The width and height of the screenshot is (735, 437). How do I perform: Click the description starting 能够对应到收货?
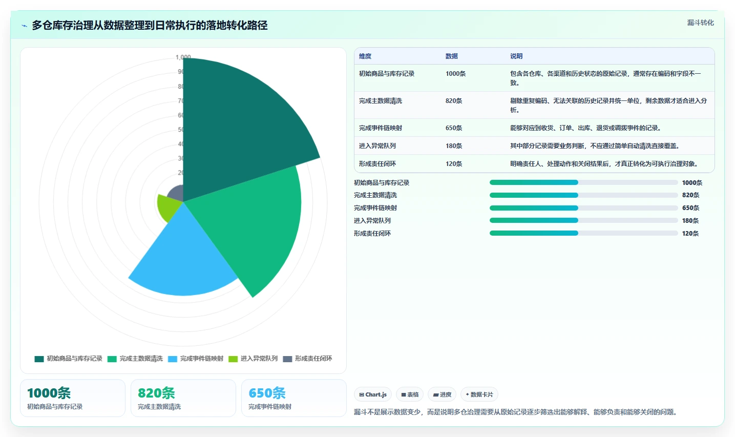click(586, 128)
